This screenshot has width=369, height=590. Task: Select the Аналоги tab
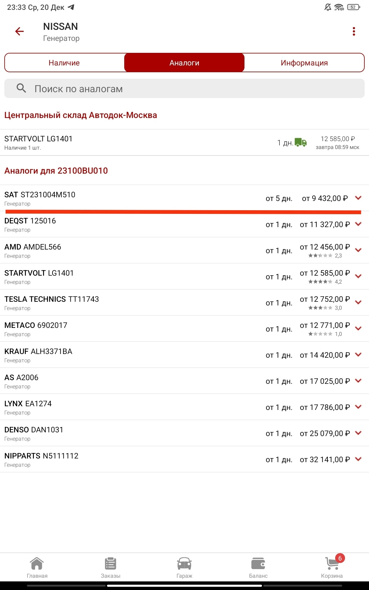(x=184, y=63)
